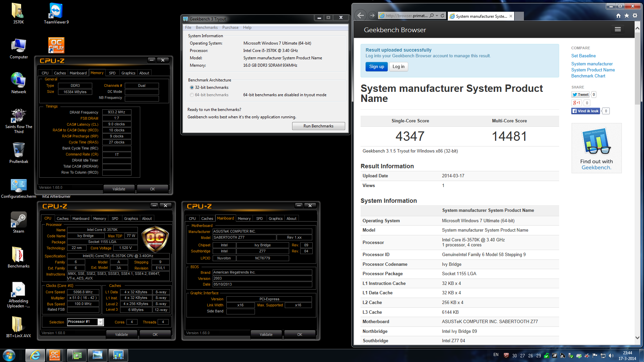The width and height of the screenshot is (644, 362).
Task: Open a new blank browser tab
Action: pos(519,16)
